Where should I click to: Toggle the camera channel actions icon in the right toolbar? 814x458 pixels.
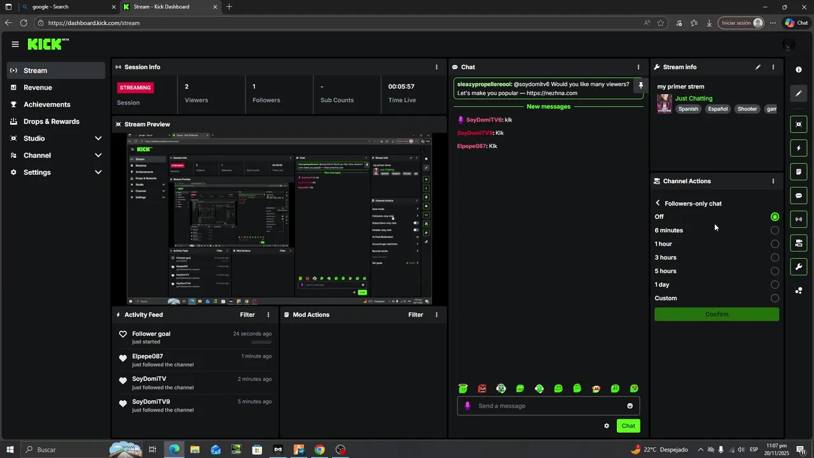pos(799,243)
